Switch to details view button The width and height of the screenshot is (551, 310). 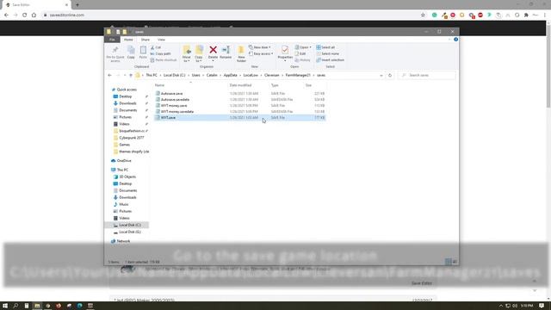tap(449, 262)
